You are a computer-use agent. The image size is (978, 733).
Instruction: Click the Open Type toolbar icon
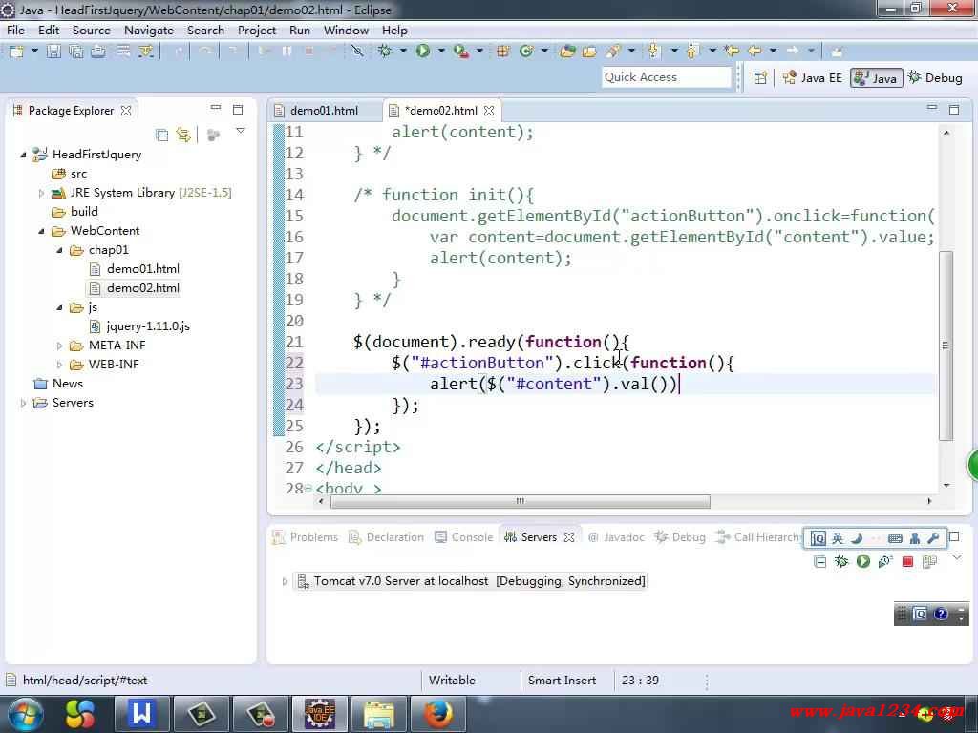(567, 52)
